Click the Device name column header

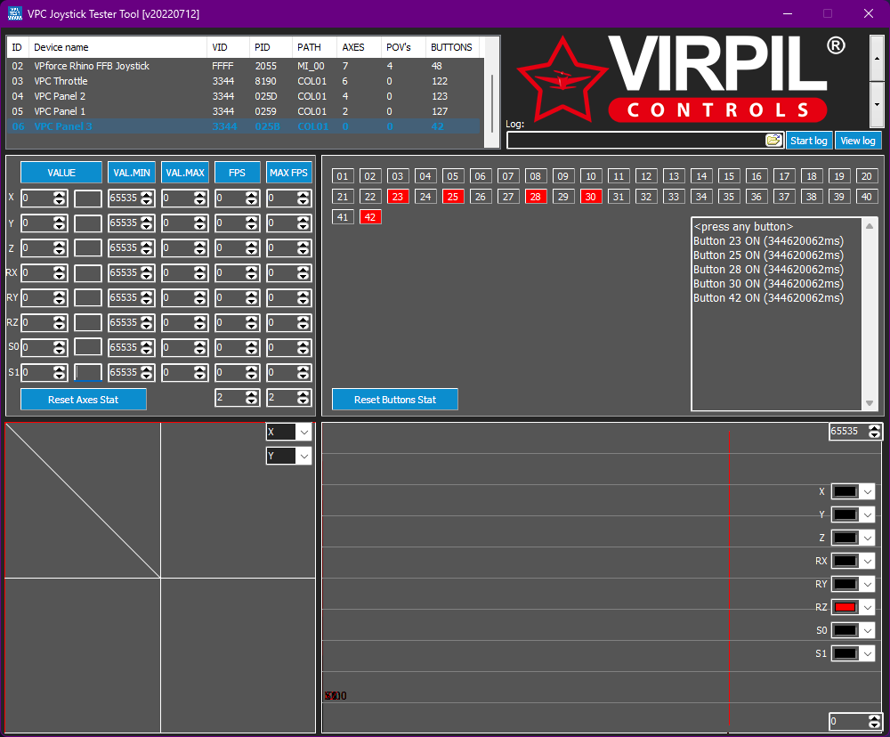click(x=117, y=47)
